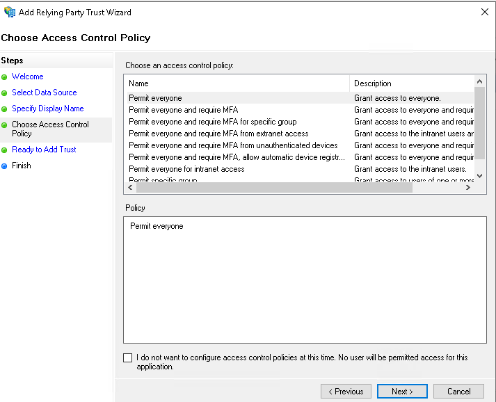Click the AD FS wizard title bar icon
The height and width of the screenshot is (402, 496).
(10, 12)
